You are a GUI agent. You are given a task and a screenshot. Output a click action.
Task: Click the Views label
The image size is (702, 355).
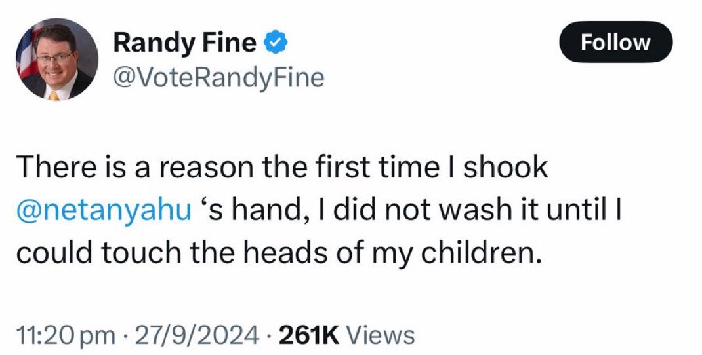(x=379, y=335)
